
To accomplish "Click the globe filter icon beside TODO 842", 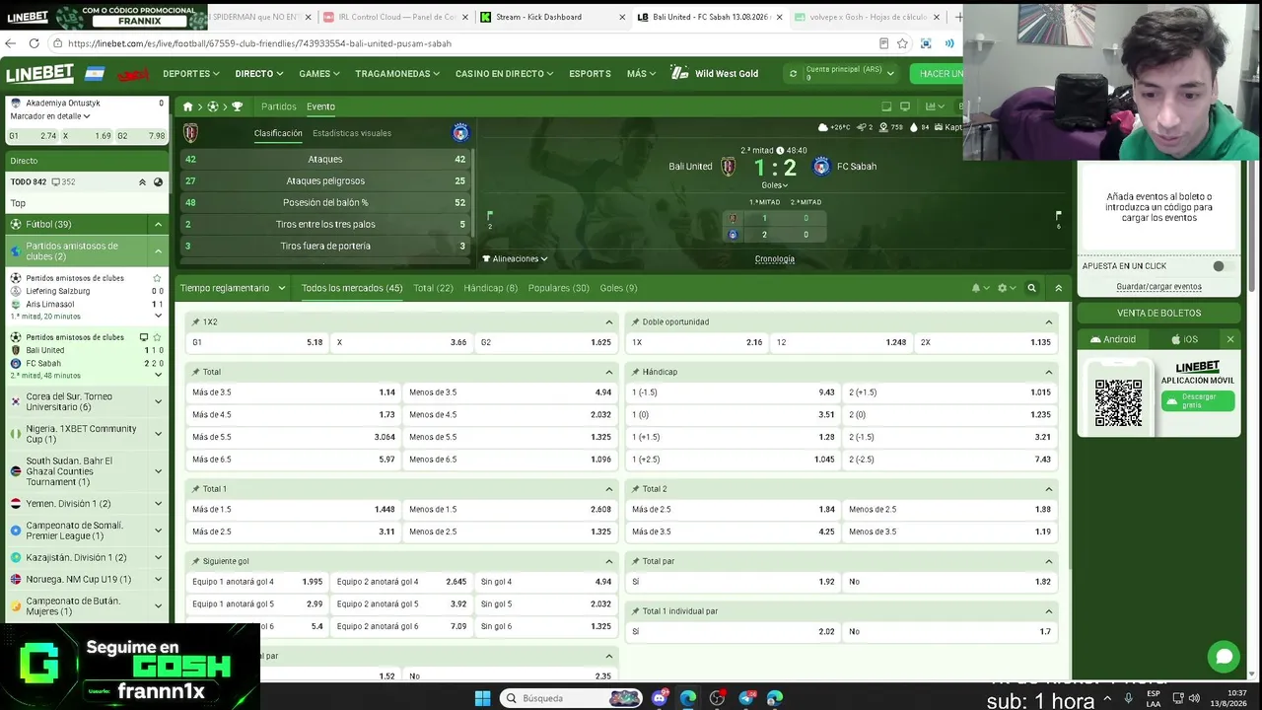I will point(158,182).
